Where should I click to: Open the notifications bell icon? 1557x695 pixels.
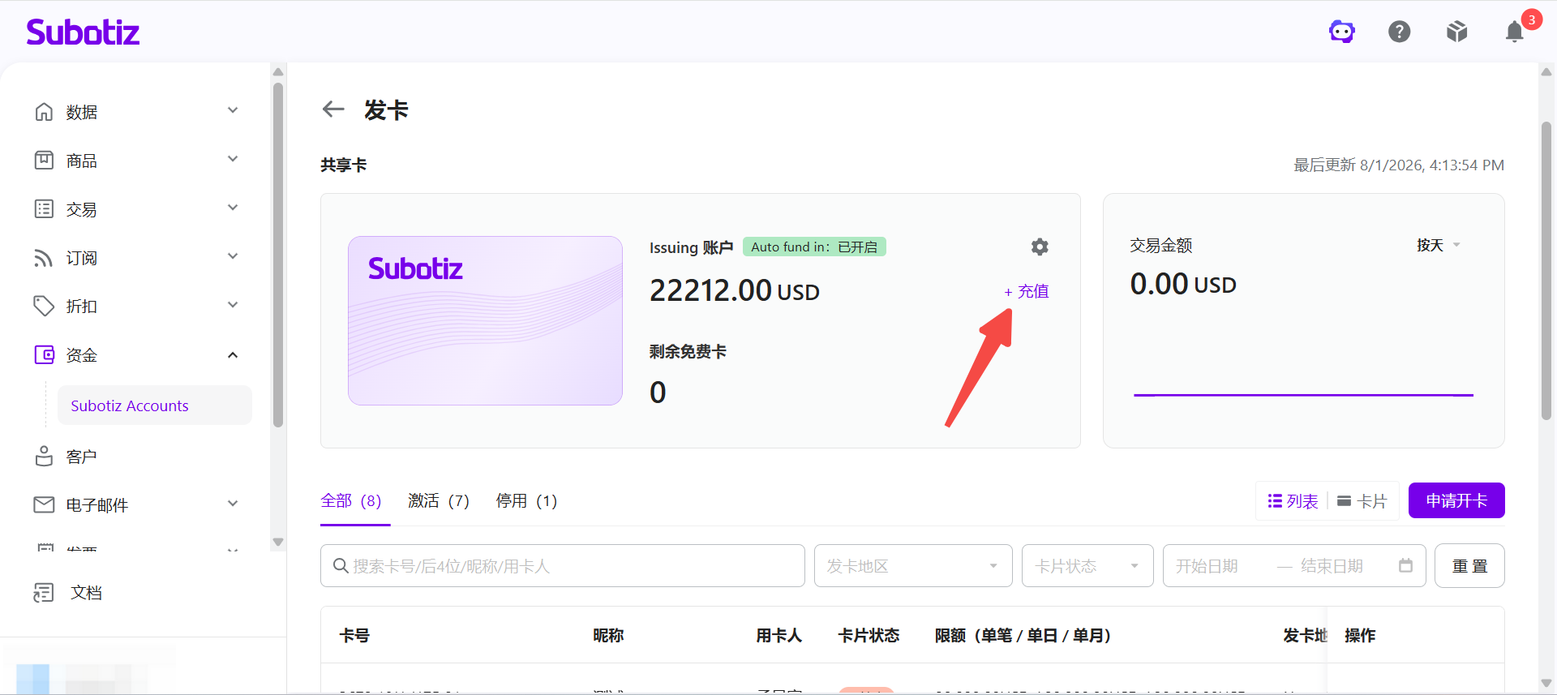[1515, 32]
